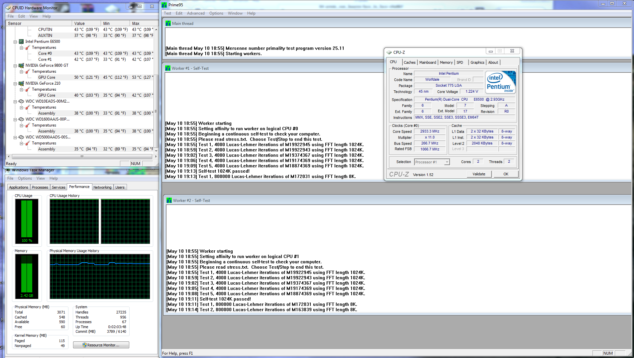The image size is (634, 358).
Task: Click thermometer icon under GeForce 210
Action: [28, 89]
